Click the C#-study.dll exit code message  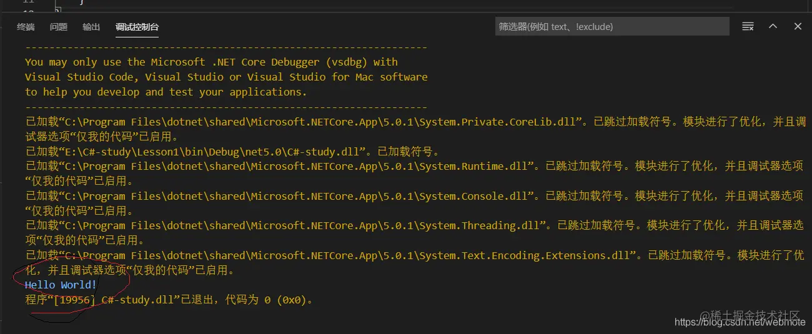(x=169, y=300)
